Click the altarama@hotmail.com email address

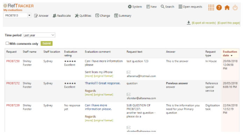pos(141,76)
